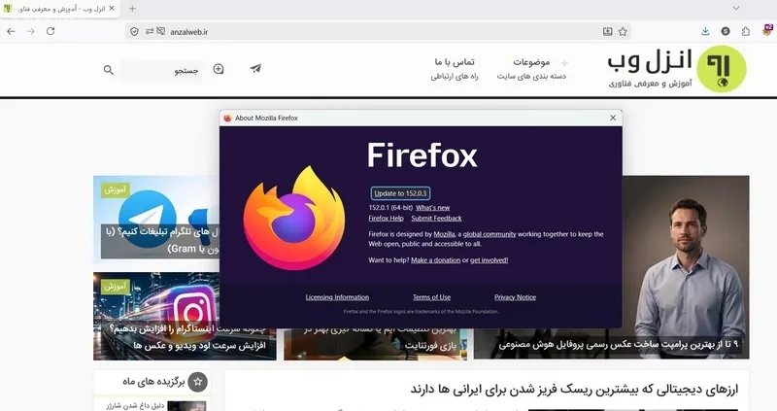Click the Make a donation link
Screen dimensions: 777x411
coord(435,259)
